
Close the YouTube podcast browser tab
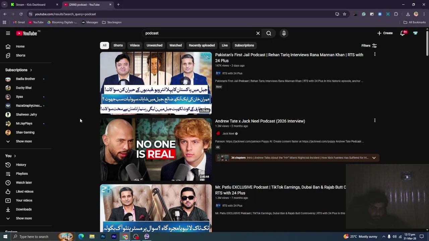tap(110, 5)
